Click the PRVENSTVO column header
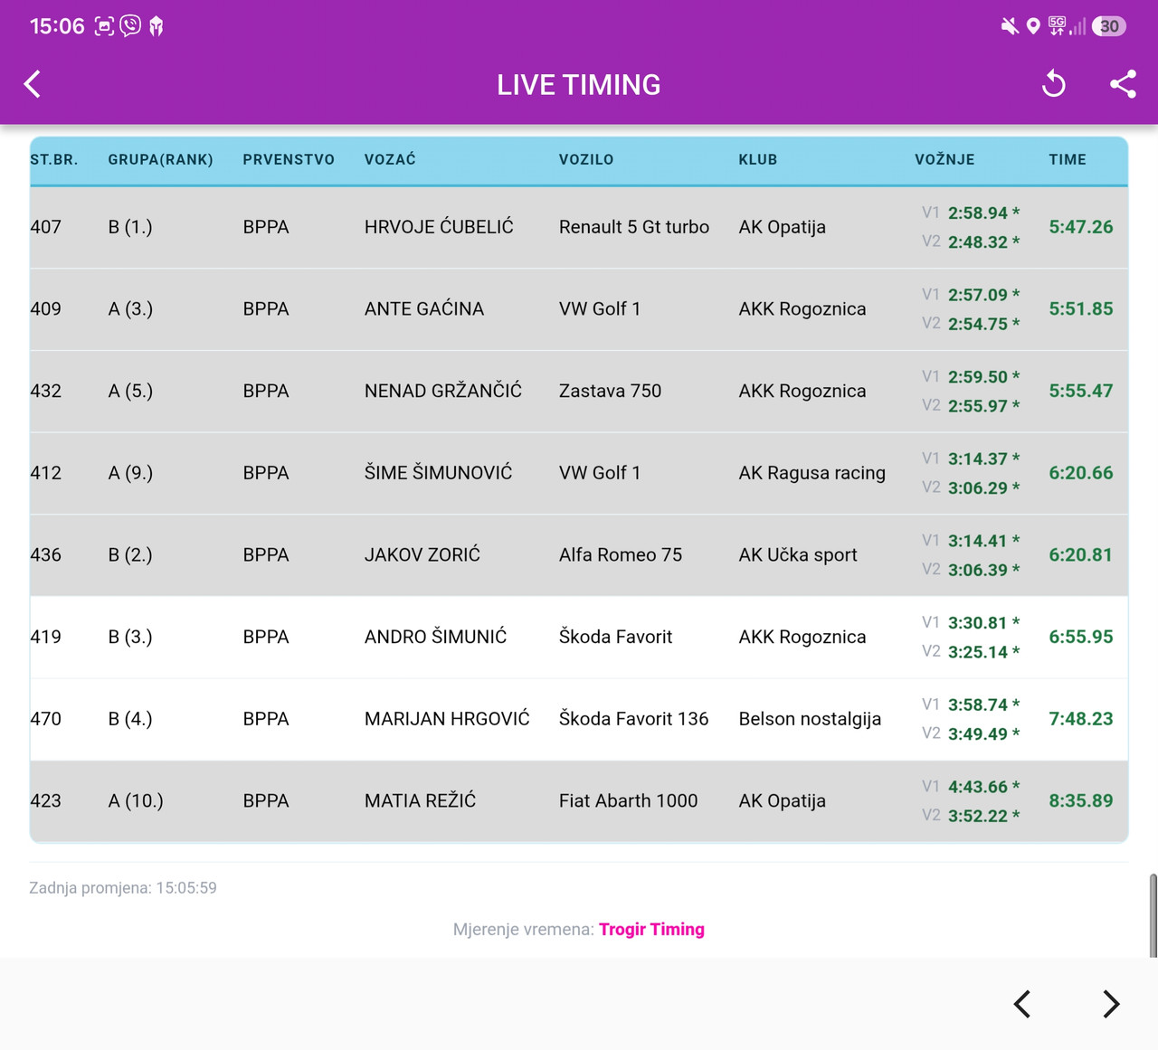 tap(289, 159)
